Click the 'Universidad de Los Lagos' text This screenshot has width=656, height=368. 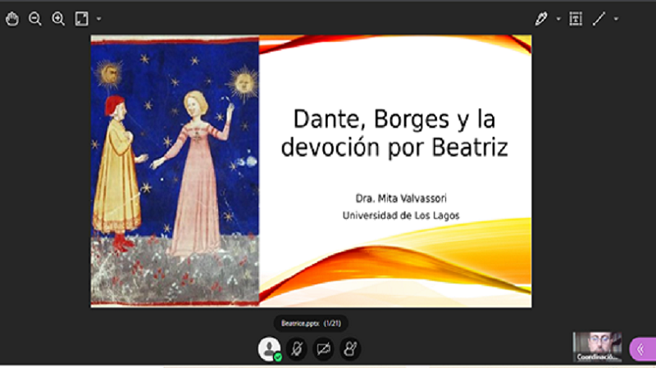[x=401, y=216]
